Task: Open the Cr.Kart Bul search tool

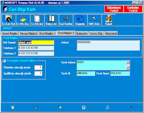Action: [9, 20]
